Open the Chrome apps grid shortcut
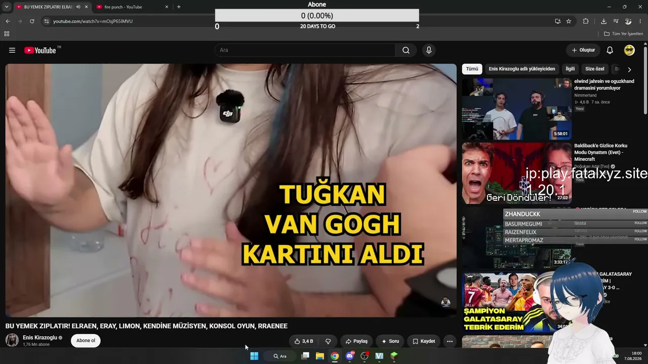Viewport: 648px width, 364px height. pyautogui.click(x=7, y=34)
